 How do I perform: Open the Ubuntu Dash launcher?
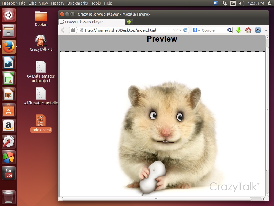pos(9,15)
